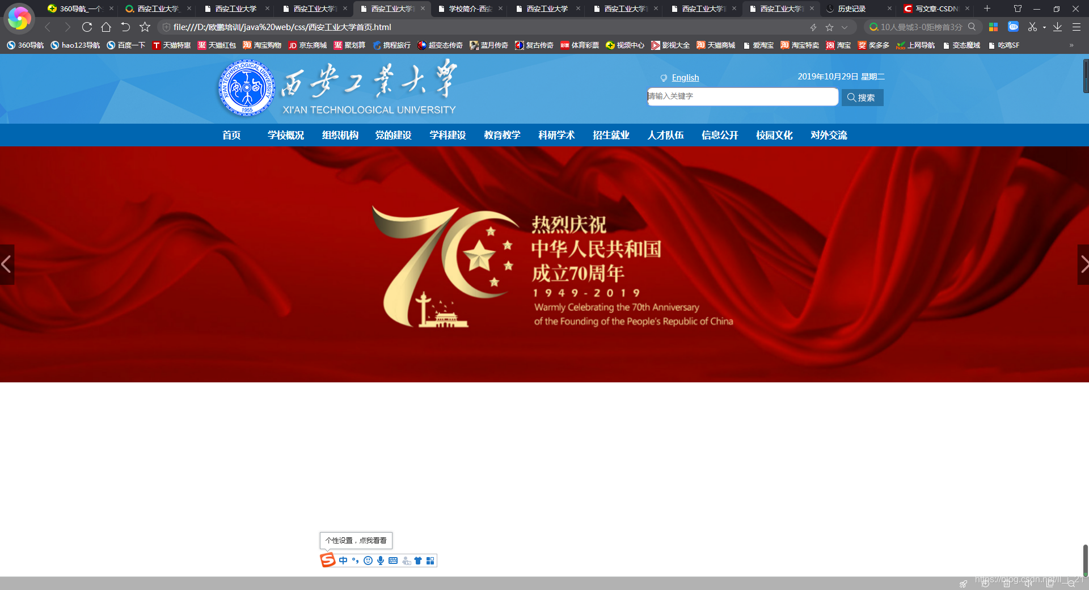Click the magnifier in browser search box
The height and width of the screenshot is (590, 1089).
[x=972, y=27]
